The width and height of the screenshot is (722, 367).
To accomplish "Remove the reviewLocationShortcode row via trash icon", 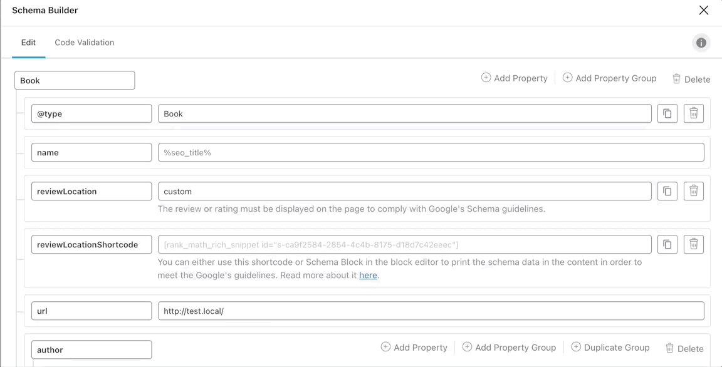I will click(693, 245).
